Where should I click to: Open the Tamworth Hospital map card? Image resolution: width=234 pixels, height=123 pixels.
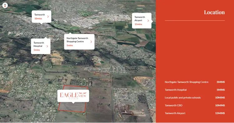[41, 46]
